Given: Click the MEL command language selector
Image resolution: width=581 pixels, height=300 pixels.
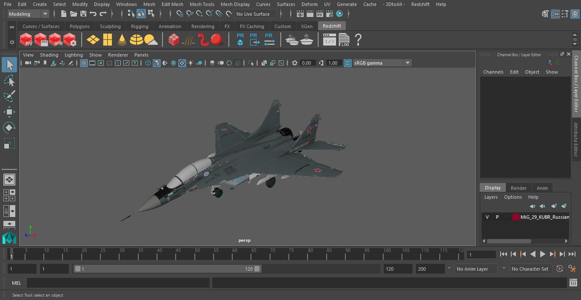Looking at the screenshot, I should [x=17, y=283].
